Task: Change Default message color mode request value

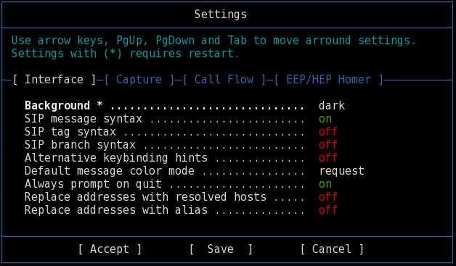Action: click(x=342, y=171)
